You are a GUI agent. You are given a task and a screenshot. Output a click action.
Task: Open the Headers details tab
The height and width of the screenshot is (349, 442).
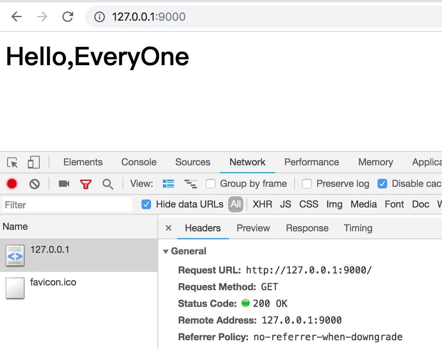coord(203,228)
